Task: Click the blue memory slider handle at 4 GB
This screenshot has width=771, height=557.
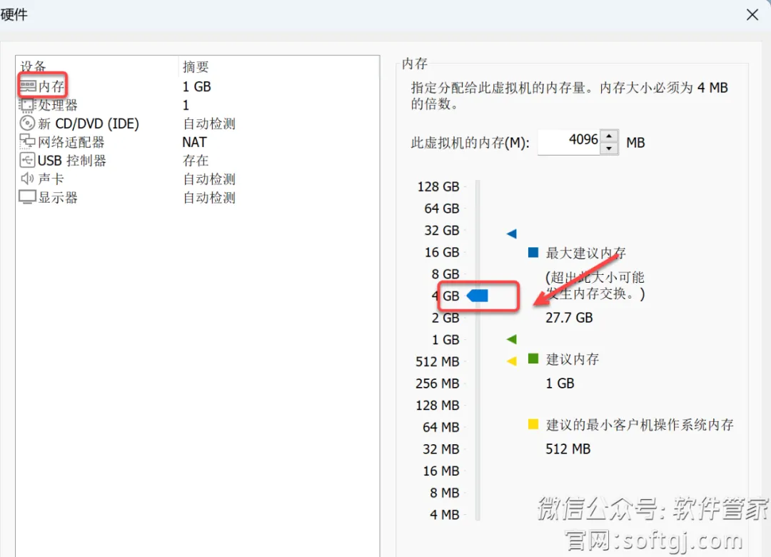Action: pyautogui.click(x=477, y=296)
